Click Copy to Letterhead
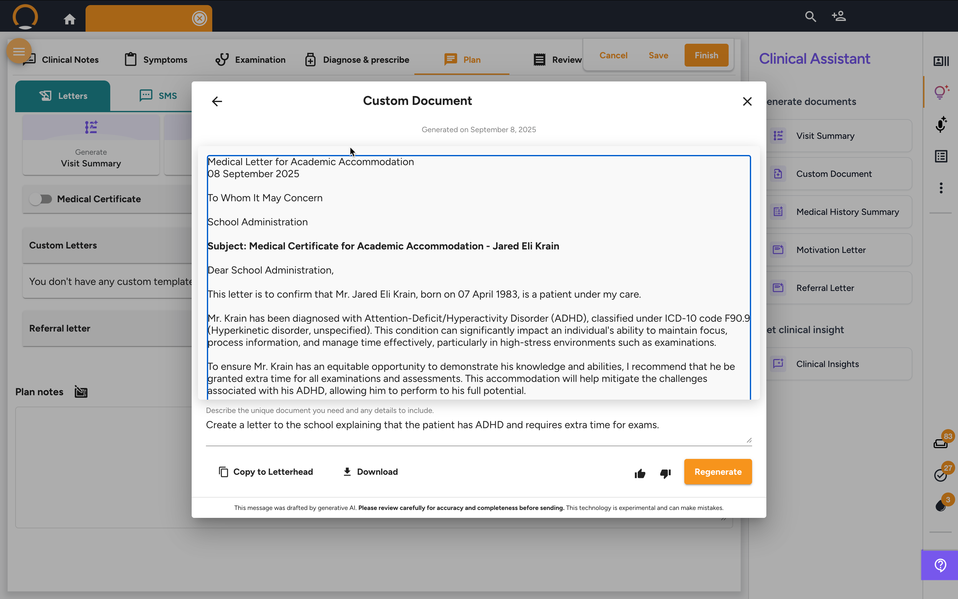Viewport: 958px width, 599px height. coord(265,472)
